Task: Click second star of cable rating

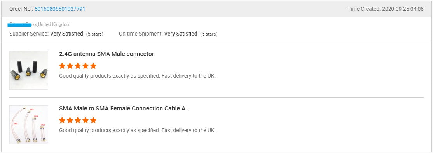Action: coord(70,120)
